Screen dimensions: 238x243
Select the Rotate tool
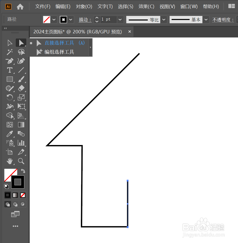pos(10,97)
